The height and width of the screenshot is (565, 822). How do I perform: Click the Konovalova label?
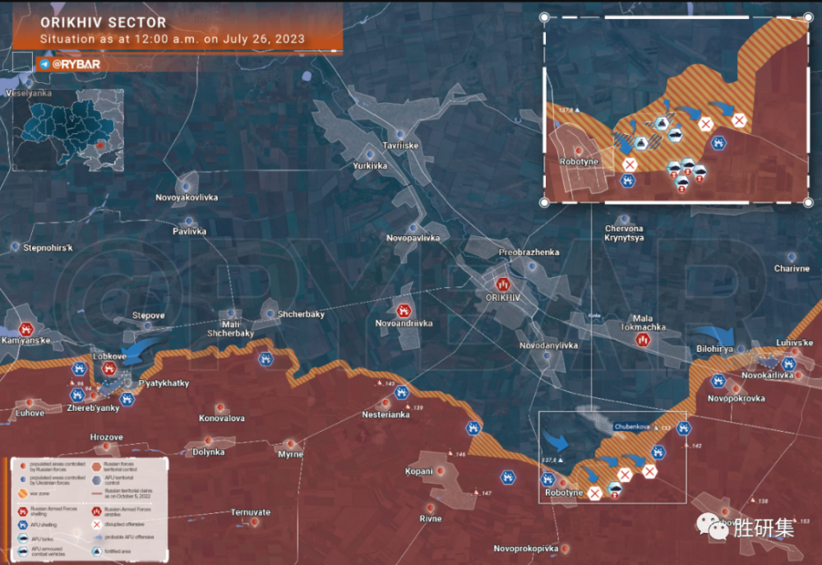pos(222,418)
